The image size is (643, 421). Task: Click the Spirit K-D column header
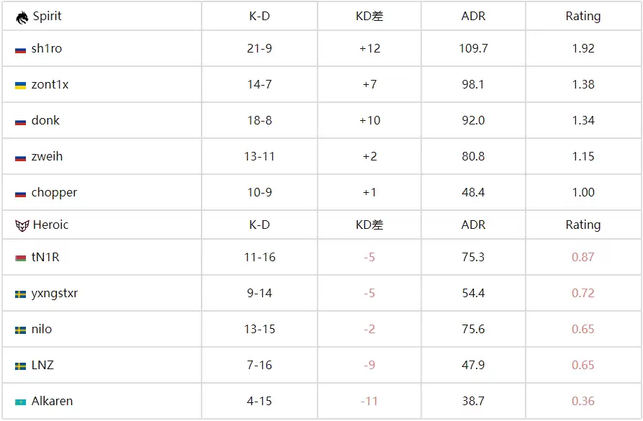[x=259, y=17]
